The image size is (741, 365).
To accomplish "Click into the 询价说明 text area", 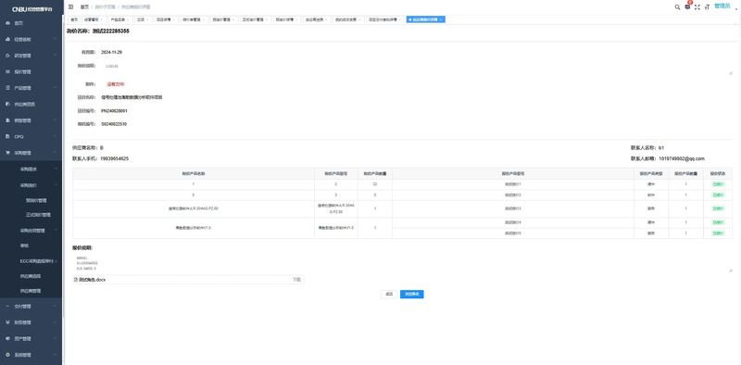I will point(418,68).
